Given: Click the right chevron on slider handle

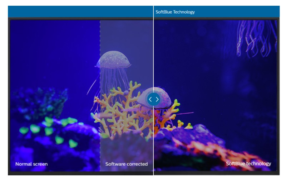Looking at the screenshot, I should coord(157,99).
